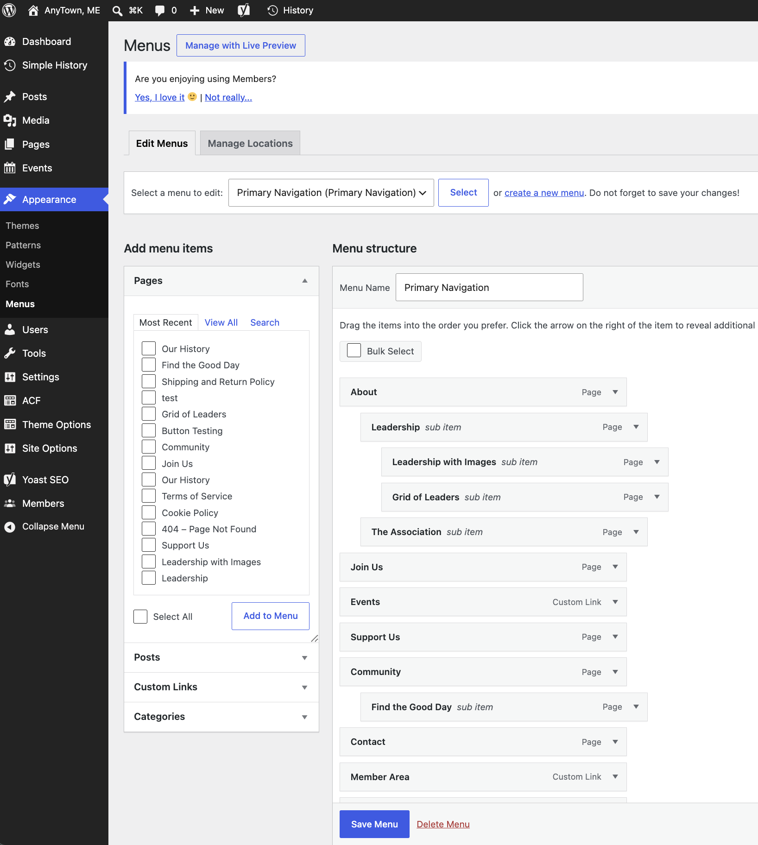Click the plus New content icon
This screenshot has width=758, height=845.
coord(195,11)
